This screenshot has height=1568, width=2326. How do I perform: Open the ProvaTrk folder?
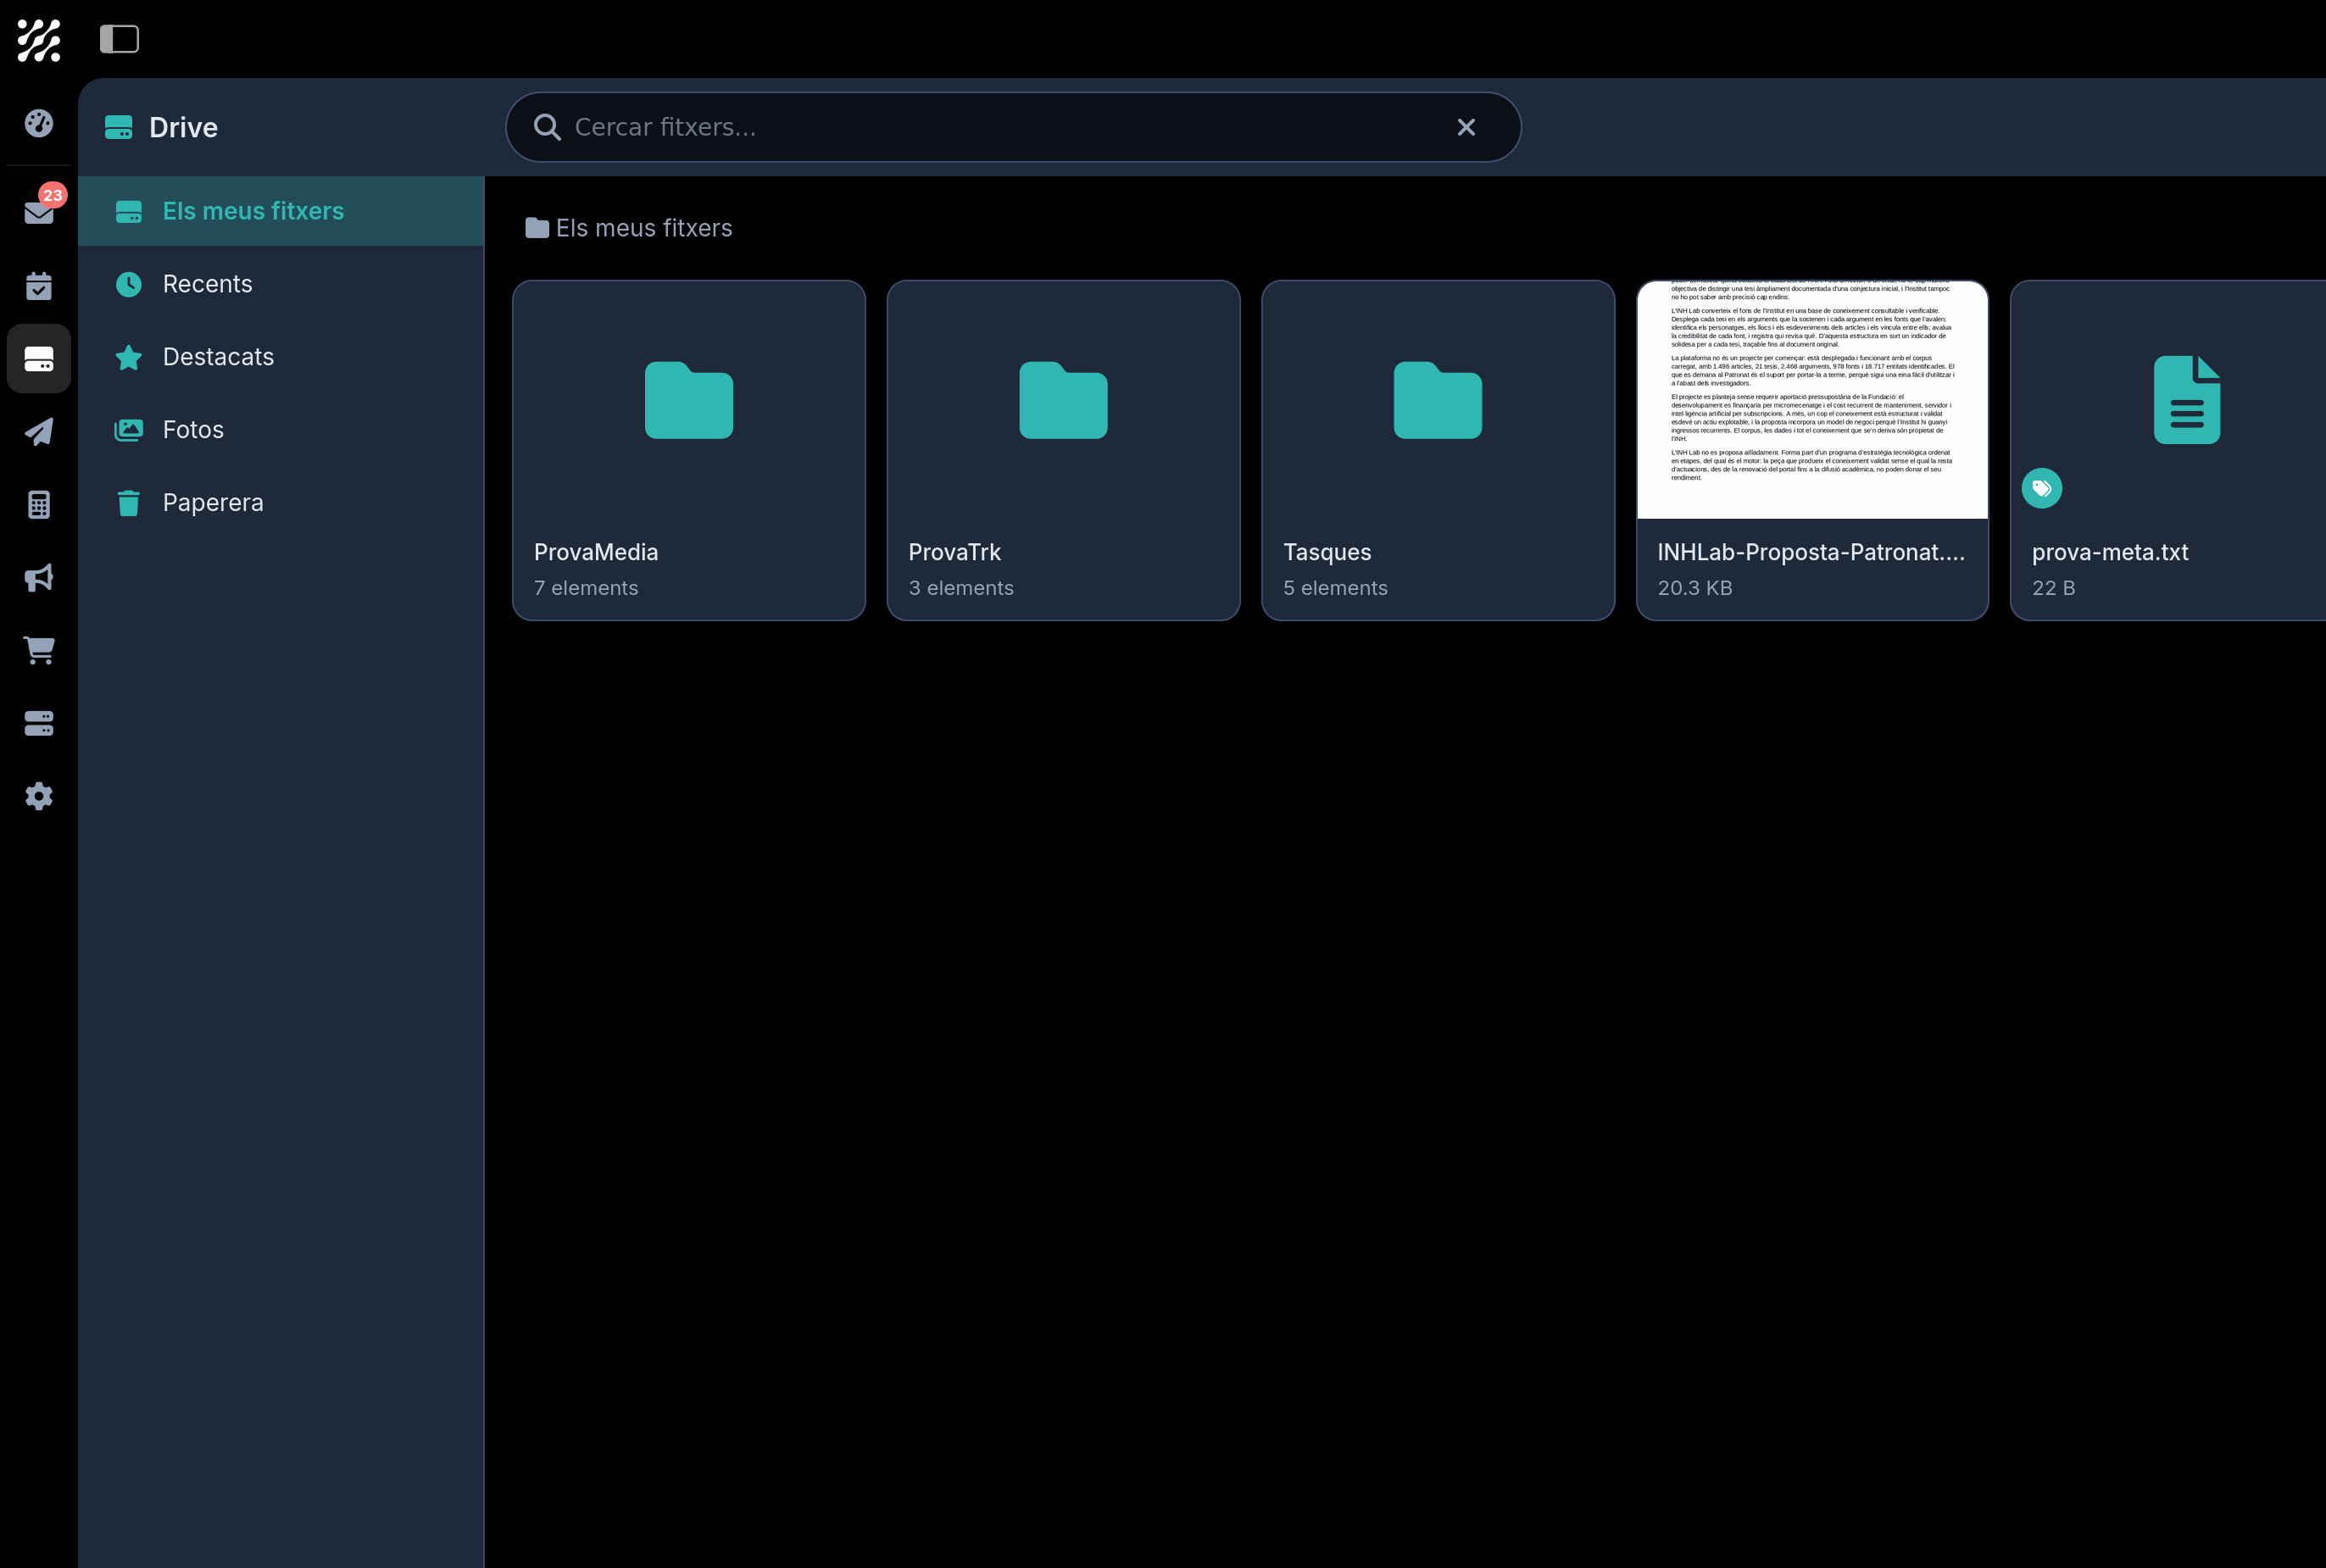point(1063,450)
